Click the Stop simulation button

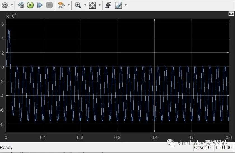(49, 5)
